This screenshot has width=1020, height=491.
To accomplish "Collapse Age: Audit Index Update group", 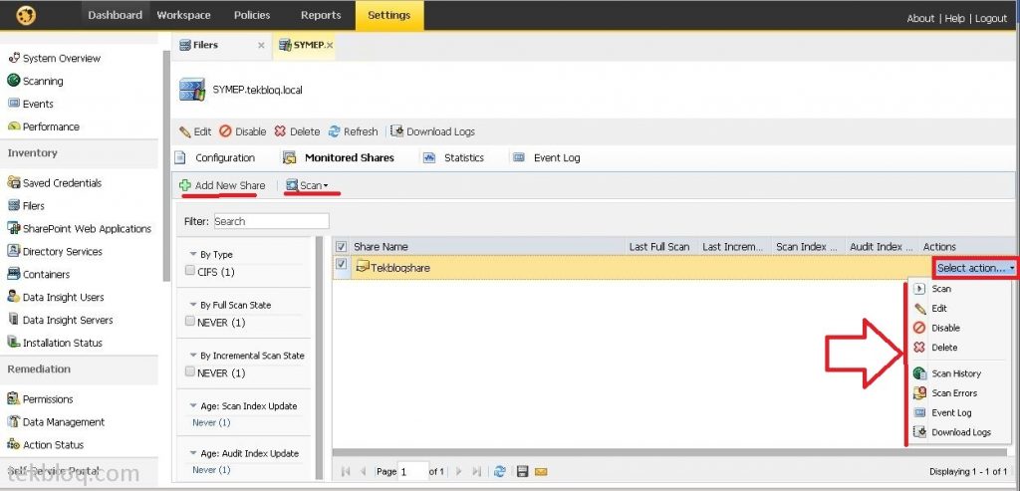I will pos(193,453).
